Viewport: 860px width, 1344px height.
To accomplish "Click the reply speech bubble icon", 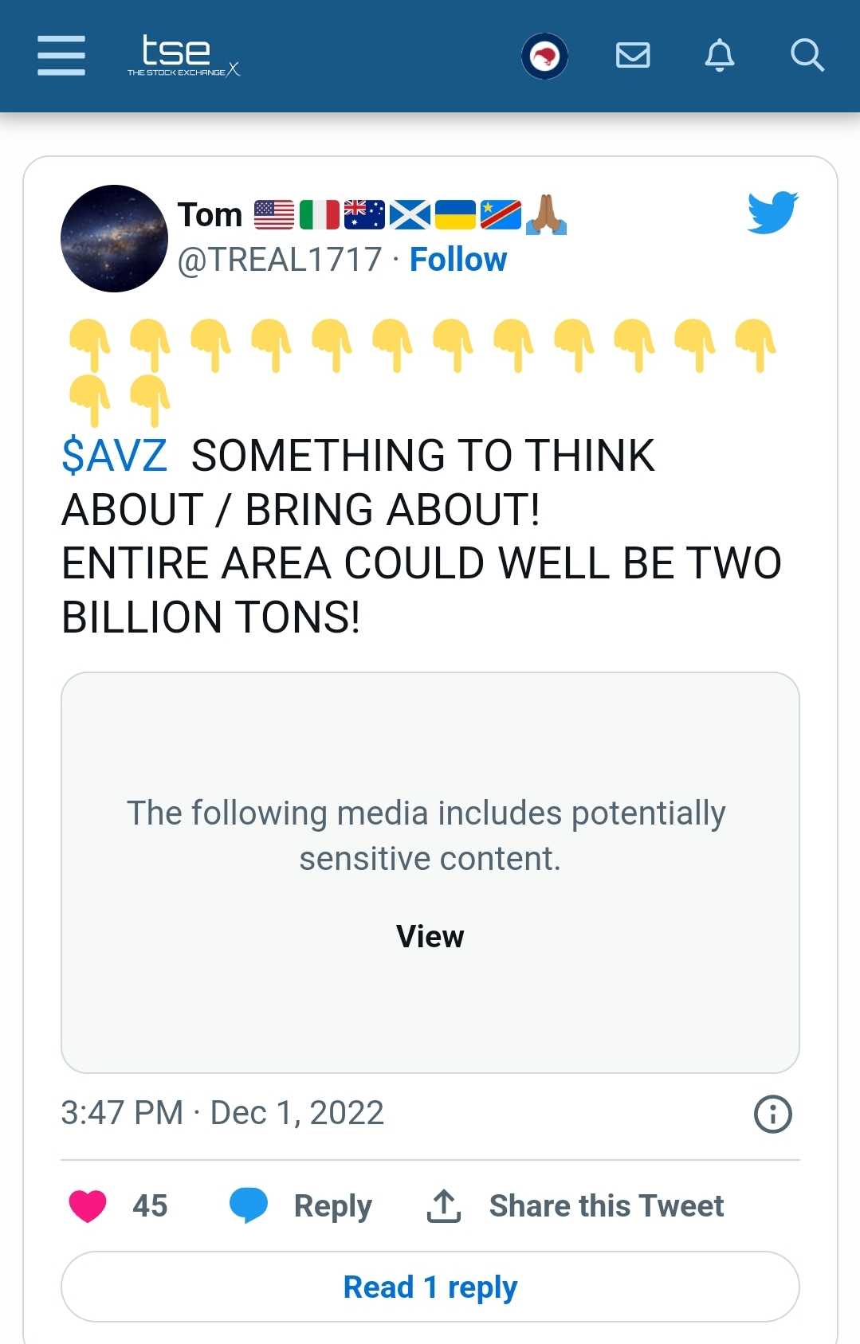I will (249, 1205).
